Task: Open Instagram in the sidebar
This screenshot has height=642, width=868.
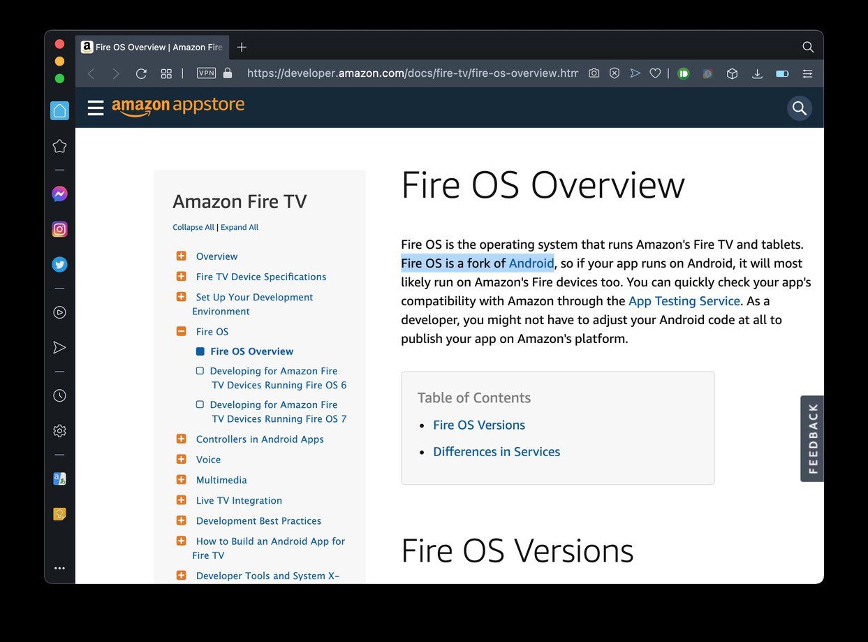Action: [59, 229]
